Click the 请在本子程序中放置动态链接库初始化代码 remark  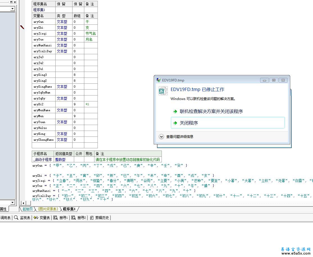(x=128, y=160)
